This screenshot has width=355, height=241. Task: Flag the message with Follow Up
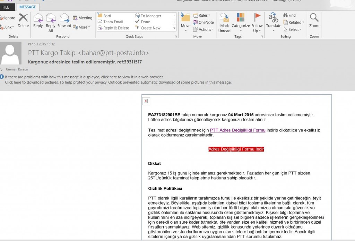257,22
